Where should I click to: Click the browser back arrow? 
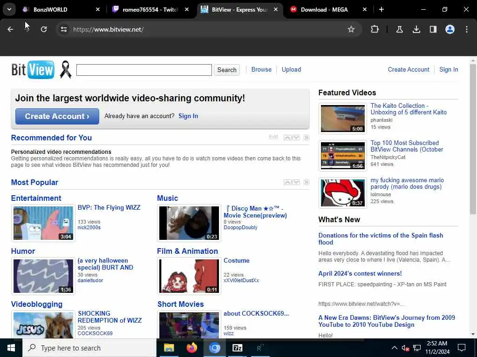coord(10,29)
